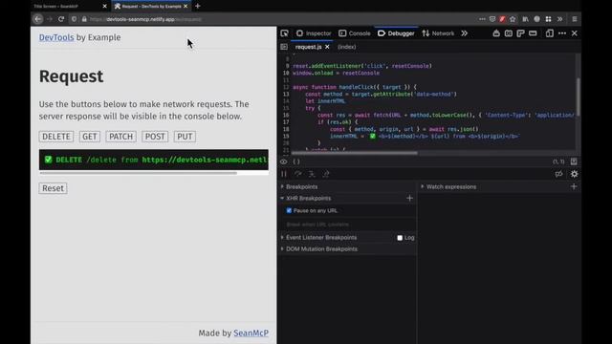Bookmark the page with the star icon

513,19
